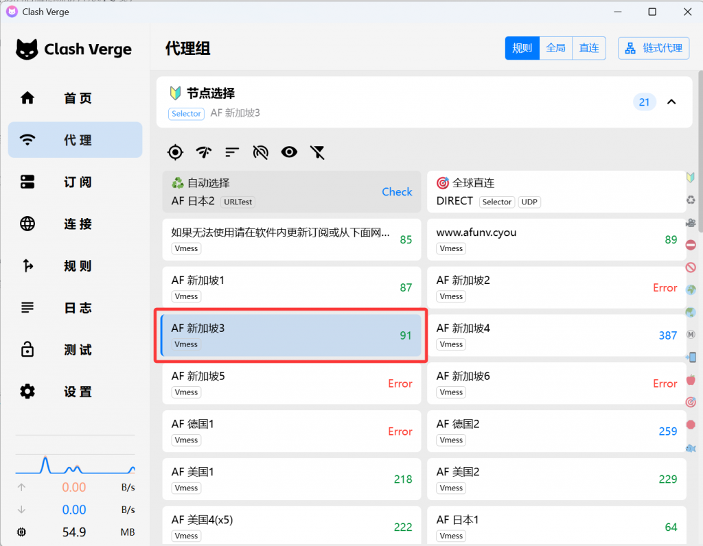
Task: Collapse the 节点选择 group chevron
Action: (x=671, y=102)
